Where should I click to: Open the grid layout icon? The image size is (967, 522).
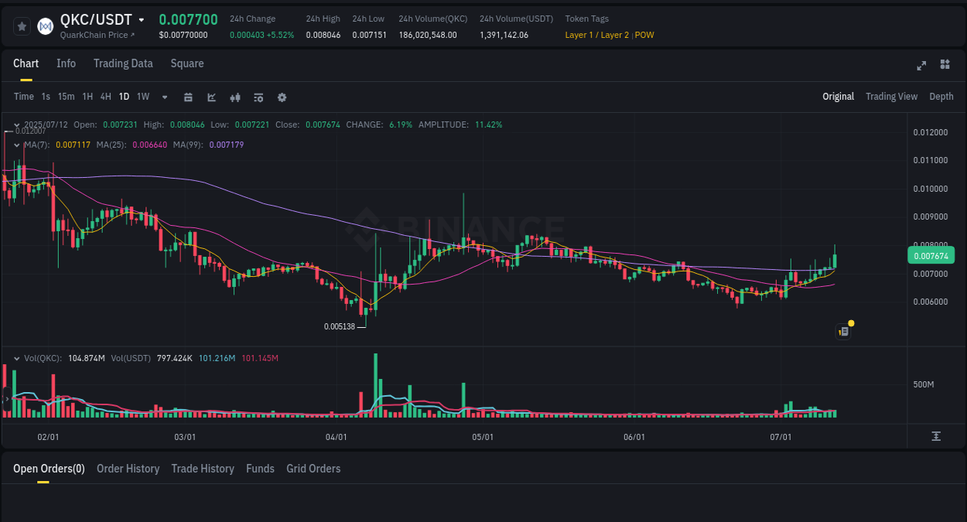946,66
